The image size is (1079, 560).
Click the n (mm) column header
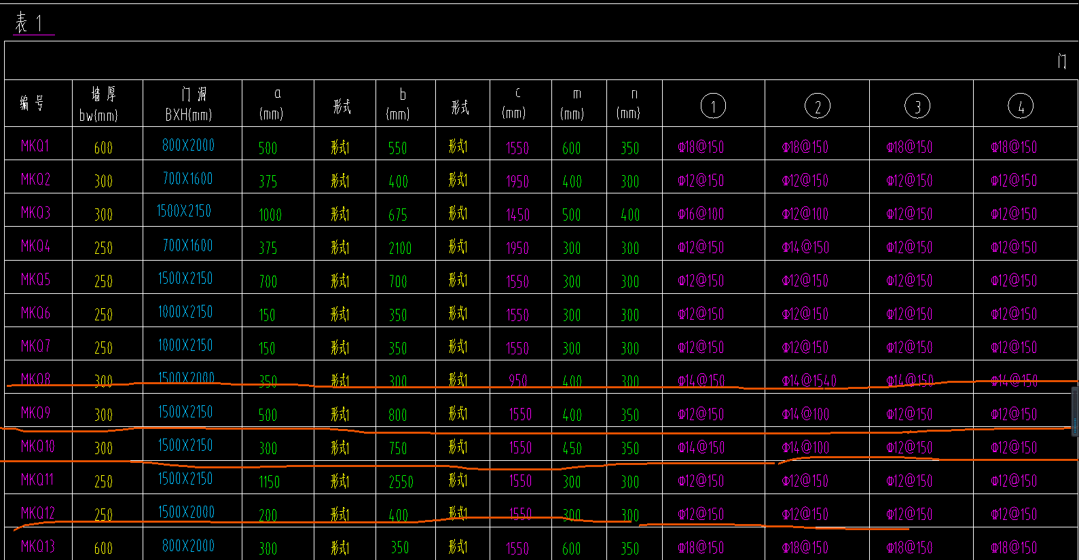(629, 103)
